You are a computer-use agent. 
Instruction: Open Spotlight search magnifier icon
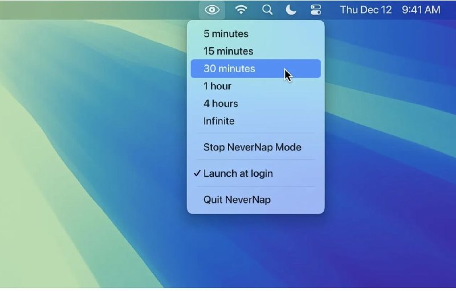267,10
